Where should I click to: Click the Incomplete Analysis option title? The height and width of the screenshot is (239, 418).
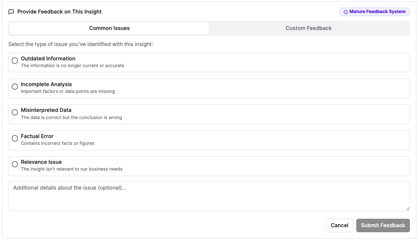point(47,84)
